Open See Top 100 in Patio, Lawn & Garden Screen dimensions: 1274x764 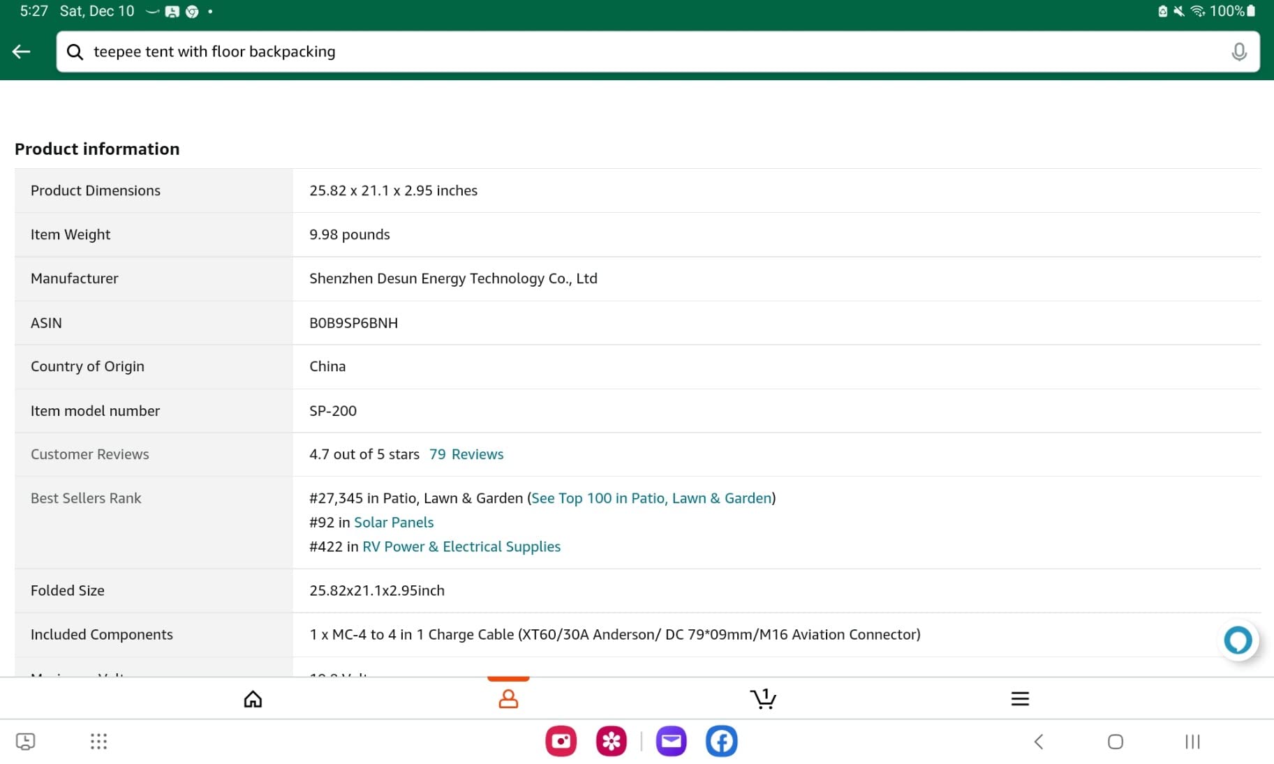point(651,498)
